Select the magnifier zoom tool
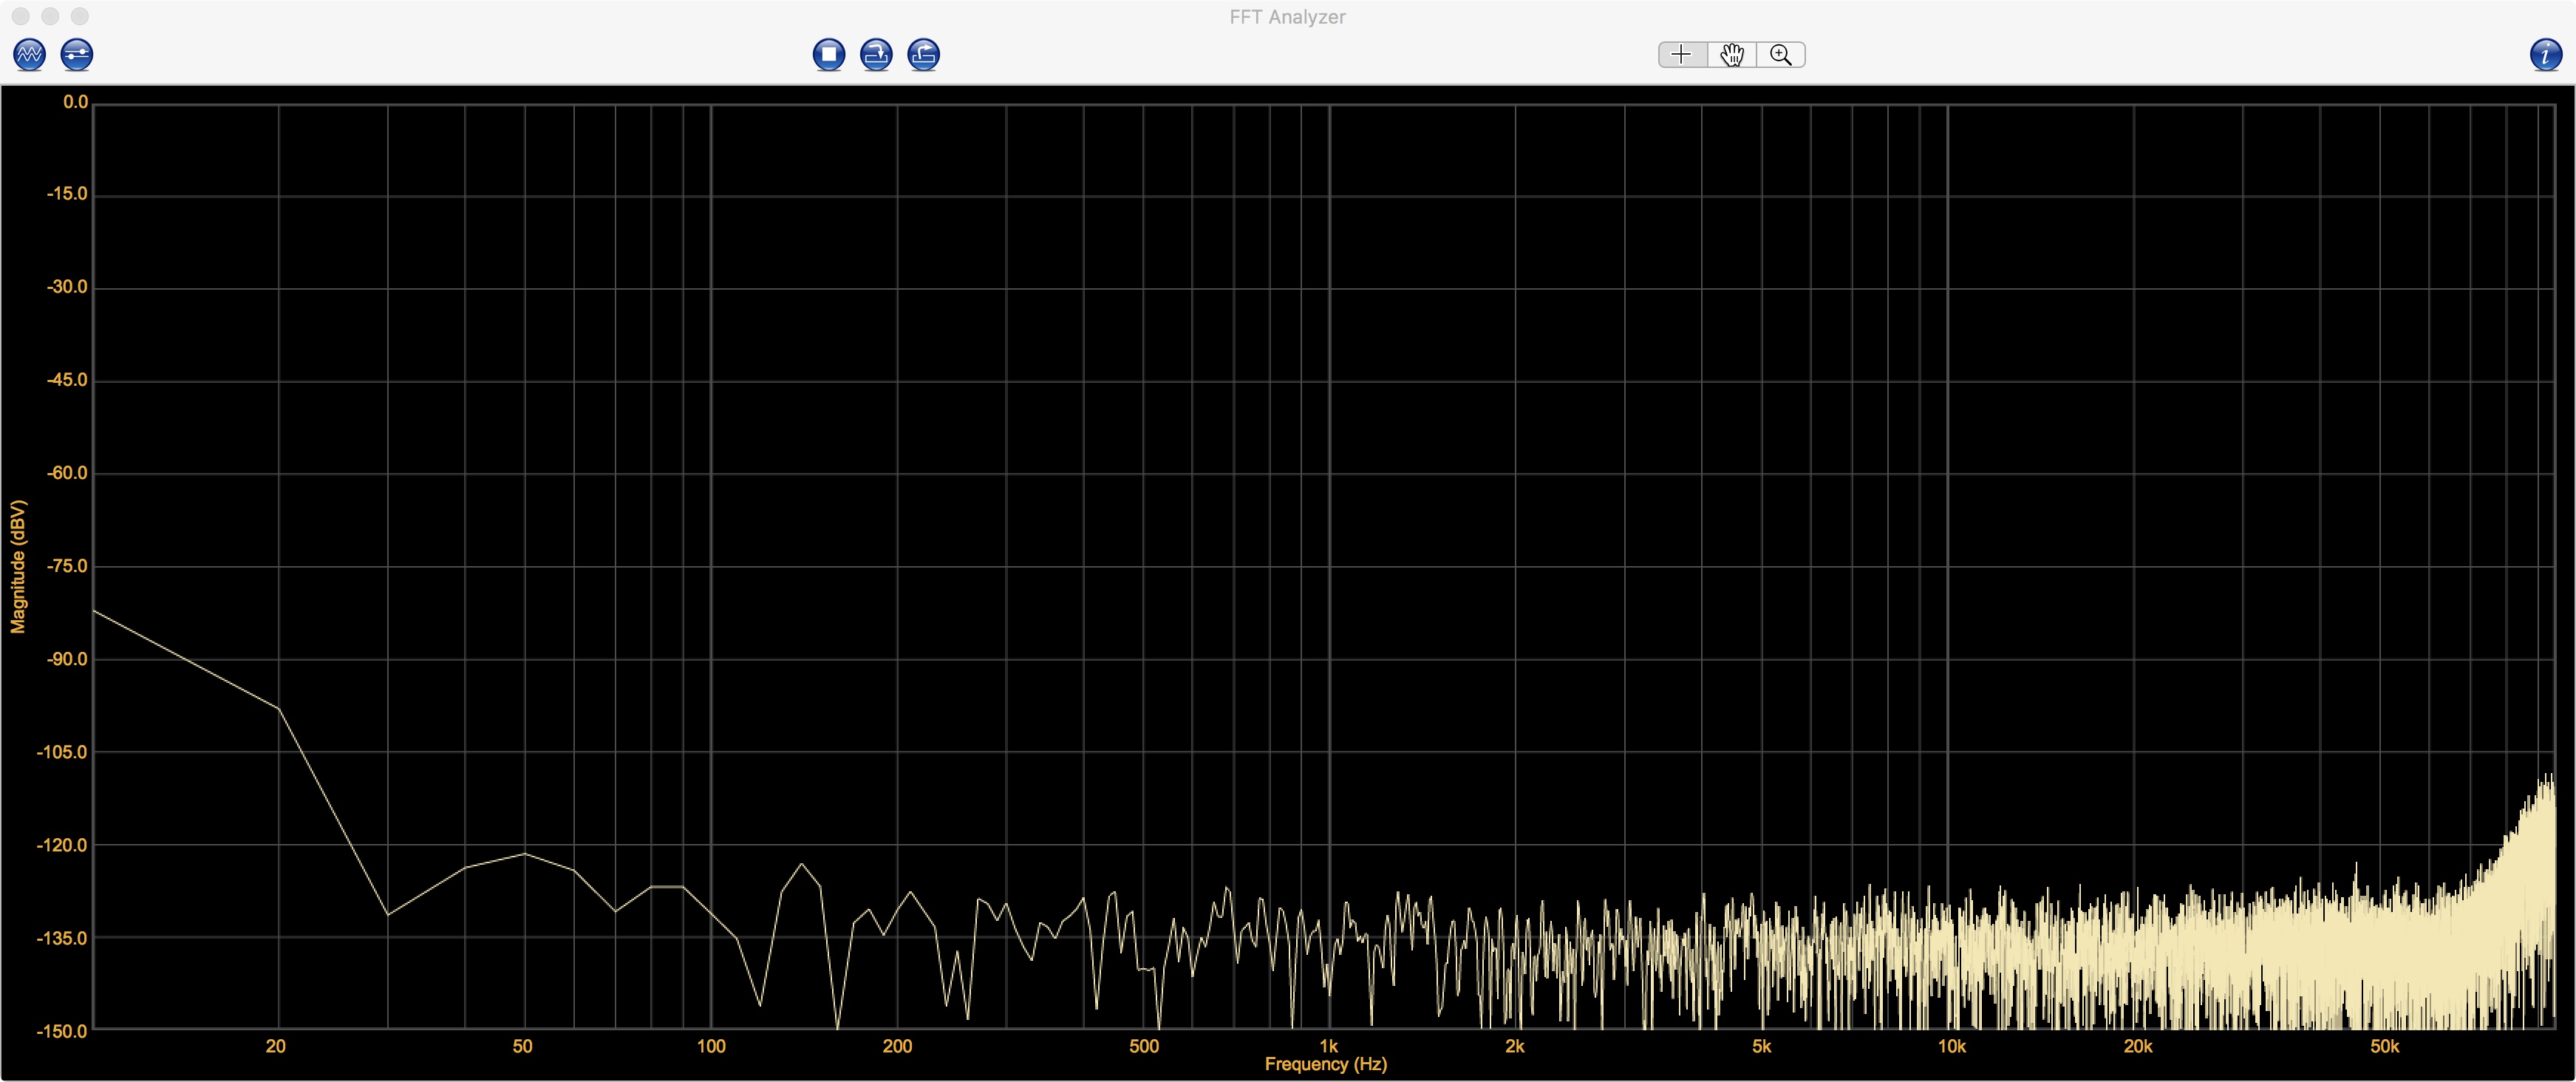The height and width of the screenshot is (1082, 2576). (x=1780, y=54)
